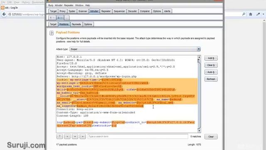266x150 pixels.
Task: Open the Burp menu
Action: tap(51, 5)
